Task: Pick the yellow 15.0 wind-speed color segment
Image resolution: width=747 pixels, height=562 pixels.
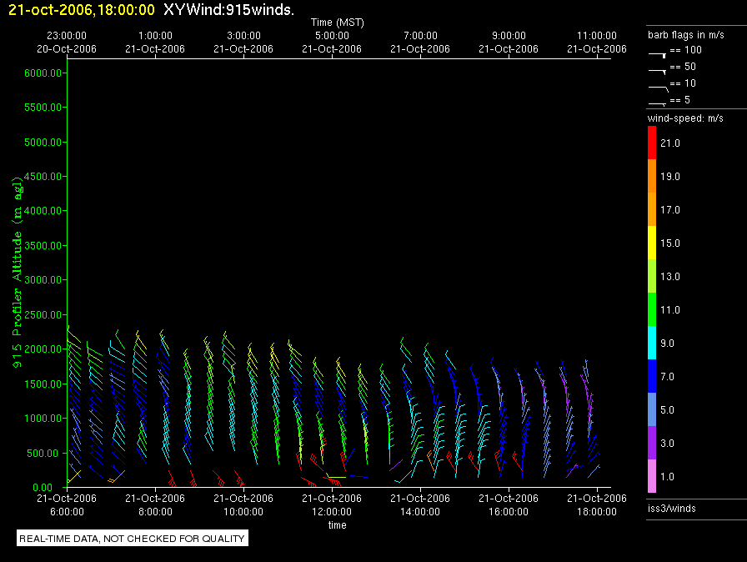Action: tap(652, 243)
